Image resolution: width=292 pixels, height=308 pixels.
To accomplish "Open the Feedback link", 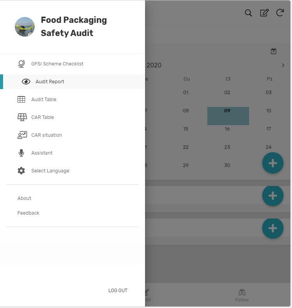I will click(x=28, y=213).
